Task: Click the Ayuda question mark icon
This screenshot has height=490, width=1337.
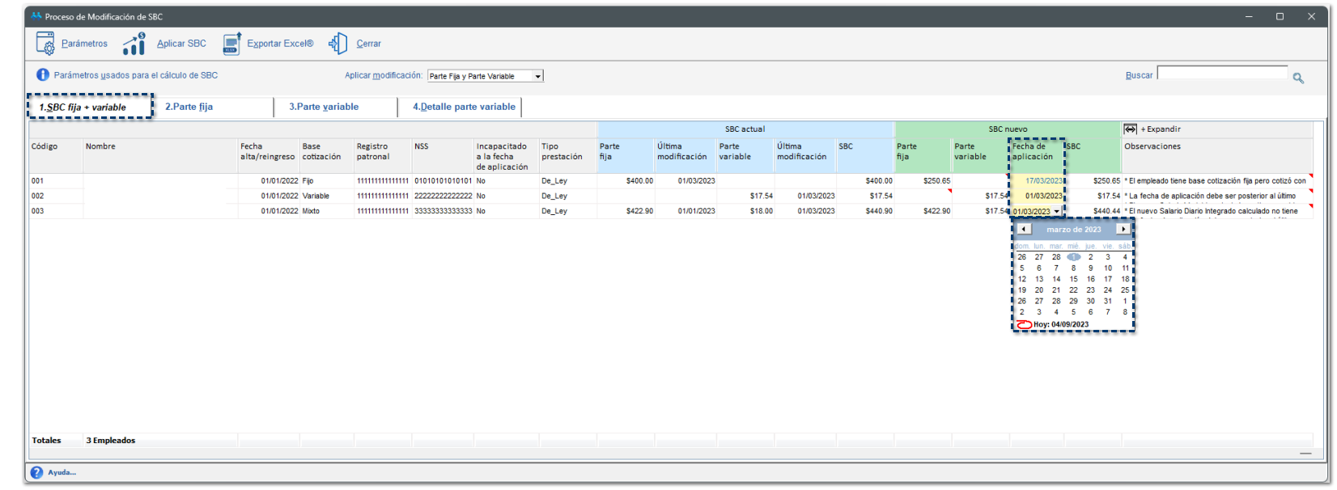Action: [x=36, y=472]
